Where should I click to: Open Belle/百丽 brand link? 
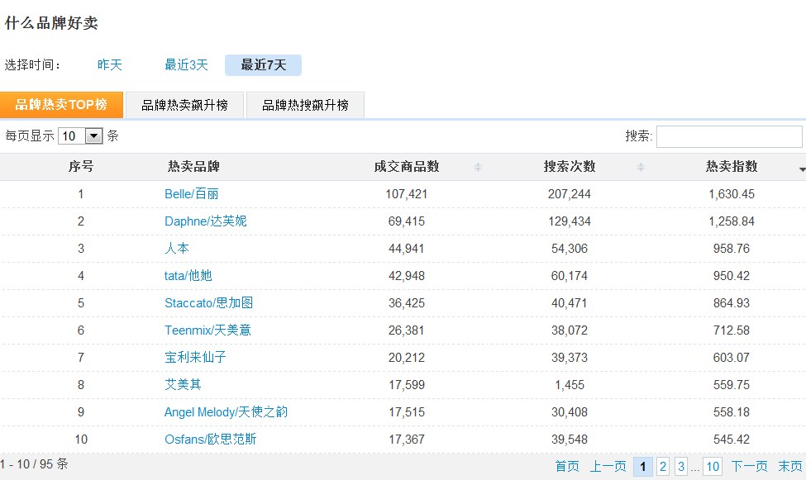[x=191, y=194]
